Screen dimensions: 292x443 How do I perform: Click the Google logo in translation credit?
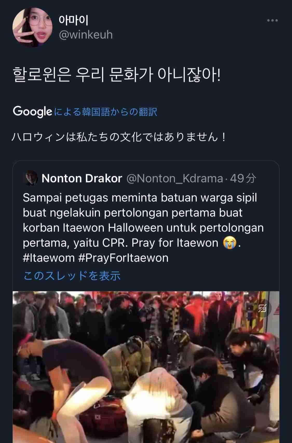point(33,112)
